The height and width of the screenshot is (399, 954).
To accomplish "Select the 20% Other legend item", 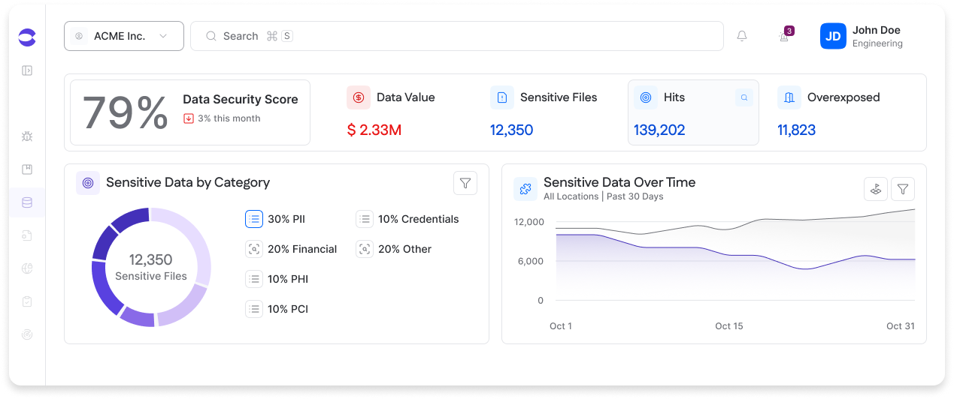I will (394, 249).
